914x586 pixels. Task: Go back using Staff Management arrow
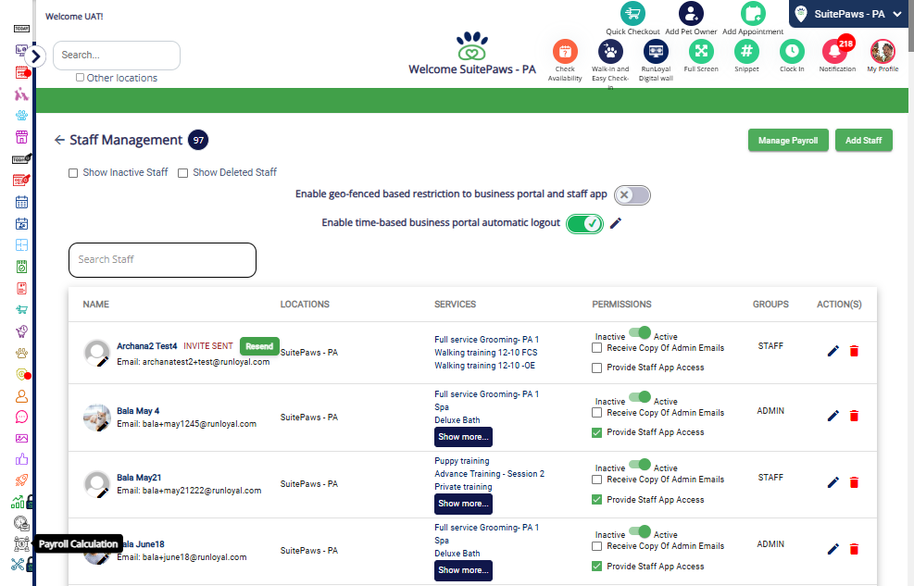pyautogui.click(x=59, y=140)
